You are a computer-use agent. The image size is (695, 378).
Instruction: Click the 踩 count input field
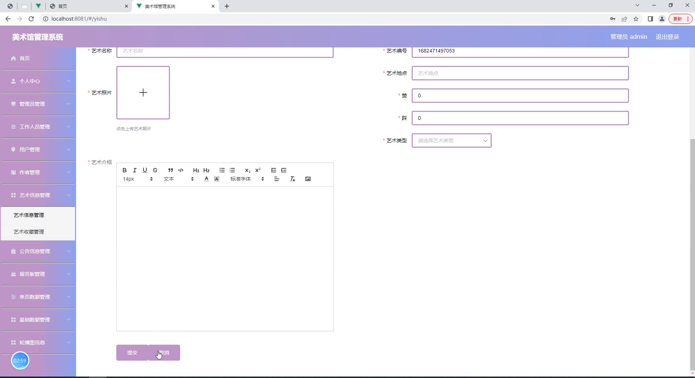520,118
